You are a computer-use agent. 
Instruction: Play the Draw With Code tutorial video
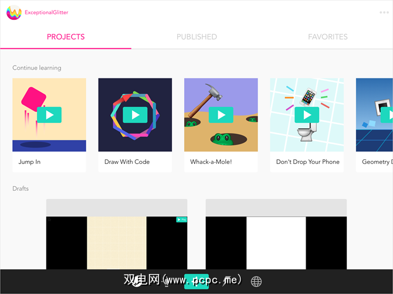click(x=135, y=115)
